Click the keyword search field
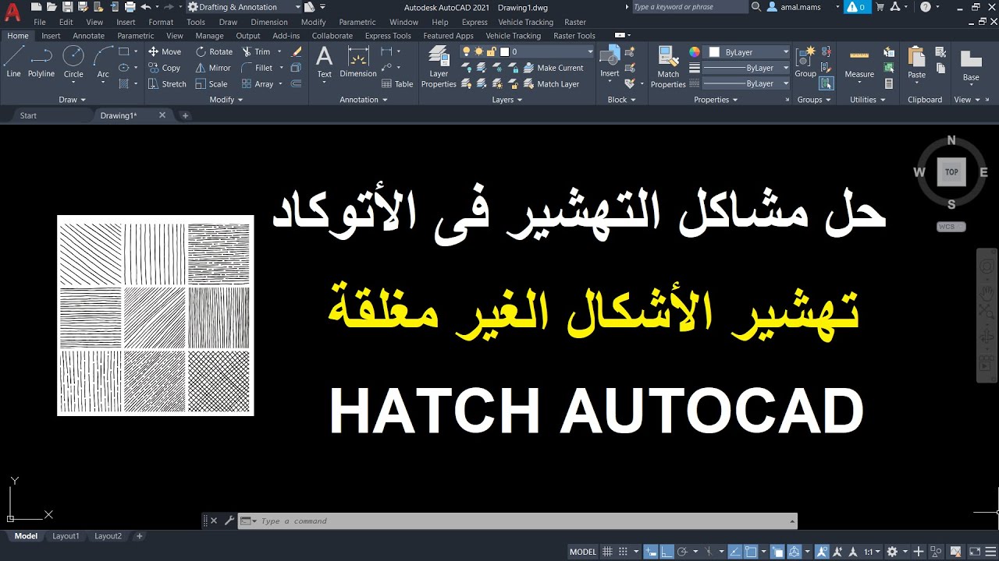This screenshot has width=999, height=561. click(x=689, y=7)
